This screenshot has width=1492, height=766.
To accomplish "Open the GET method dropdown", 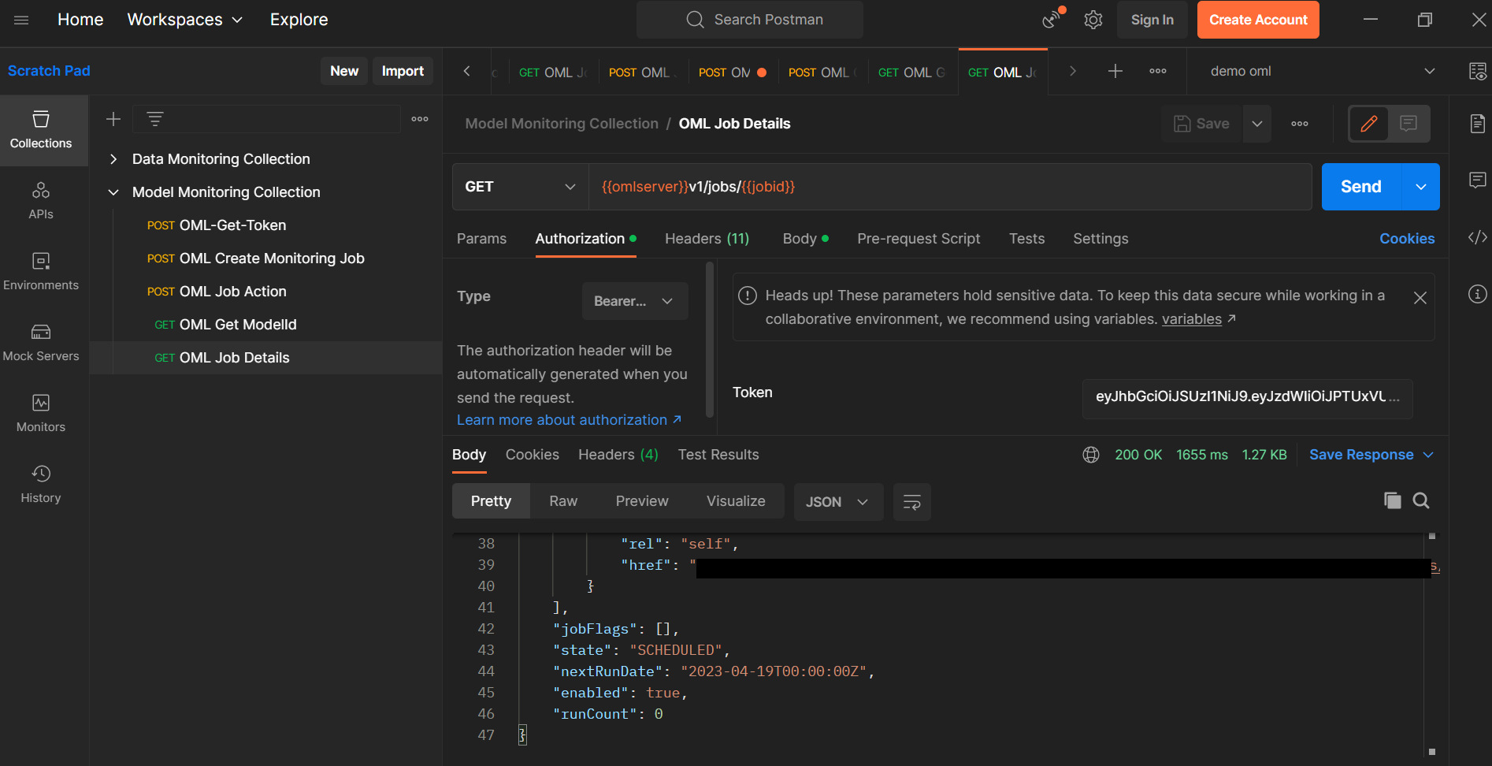I will 520,187.
